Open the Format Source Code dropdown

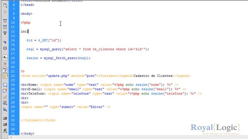click(5, 131)
